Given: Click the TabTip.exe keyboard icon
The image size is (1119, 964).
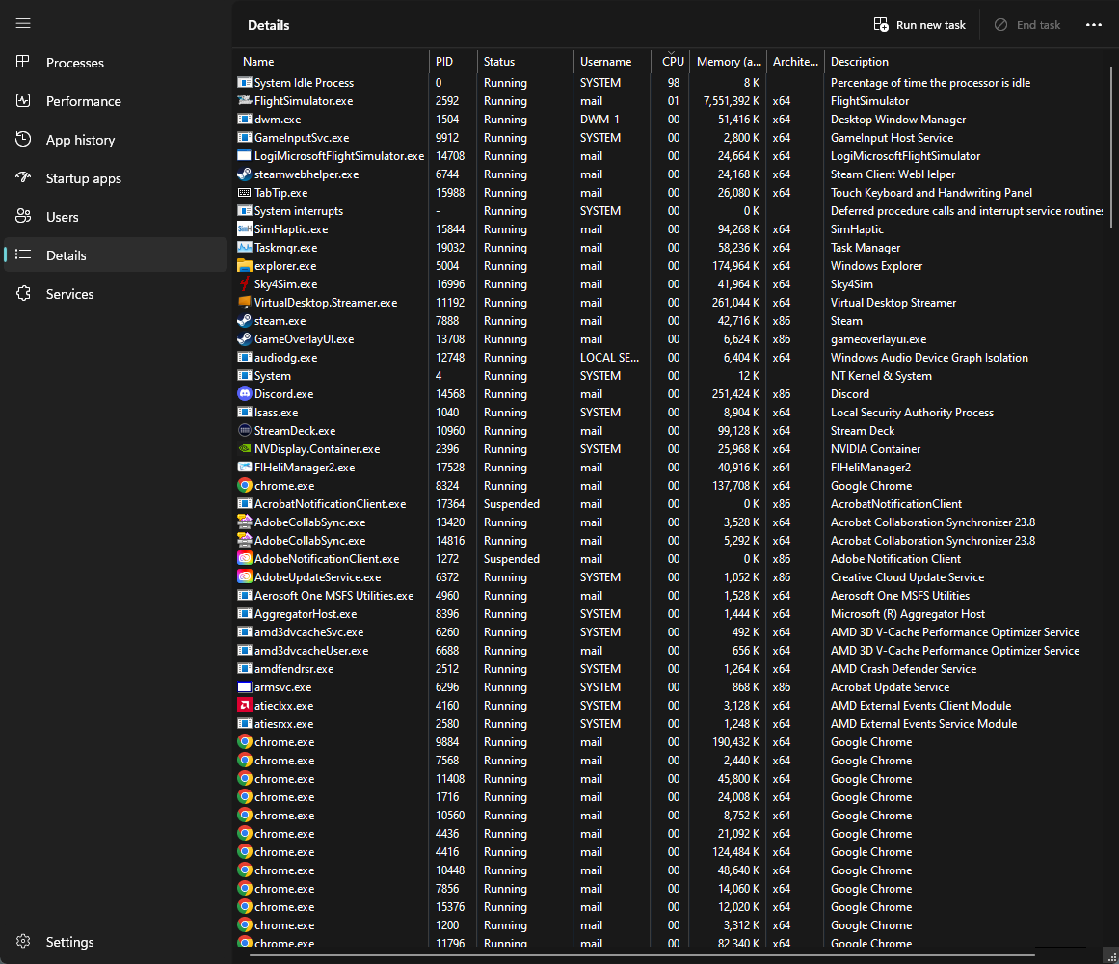Looking at the screenshot, I should coord(244,193).
